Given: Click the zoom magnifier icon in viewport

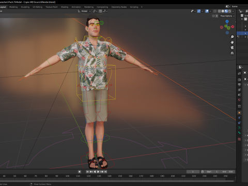Looking at the screenshot, I should pos(232,37).
